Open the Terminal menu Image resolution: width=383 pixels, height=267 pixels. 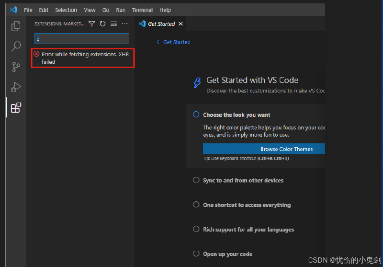142,10
